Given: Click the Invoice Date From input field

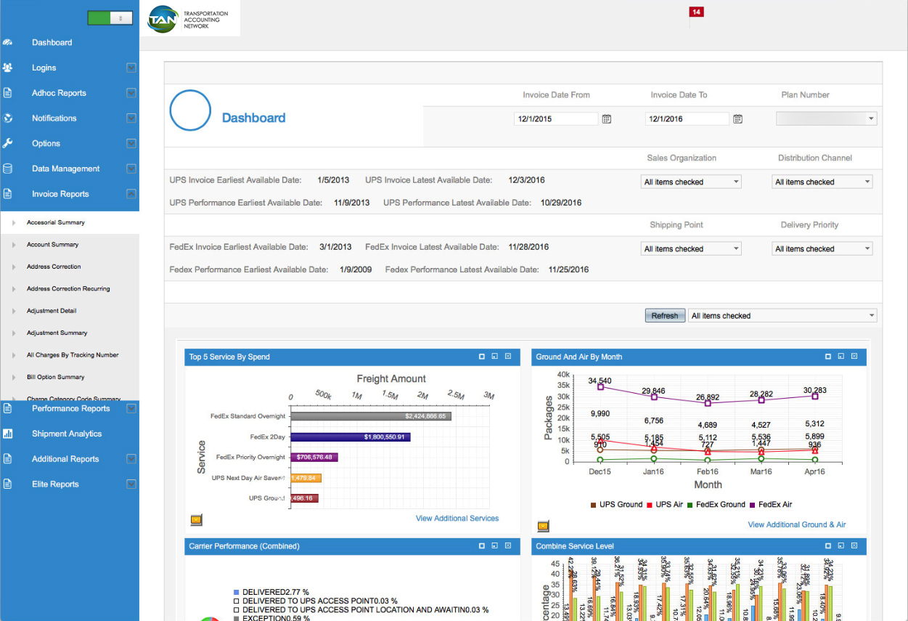Looking at the screenshot, I should [556, 119].
